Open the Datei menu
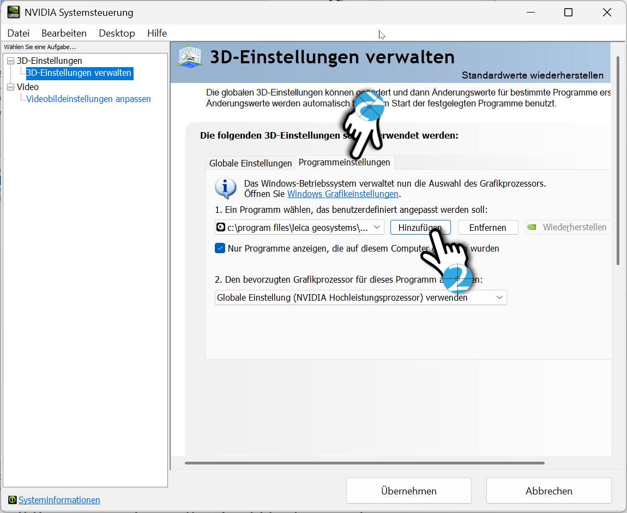Image resolution: width=627 pixels, height=513 pixels. 19,33
